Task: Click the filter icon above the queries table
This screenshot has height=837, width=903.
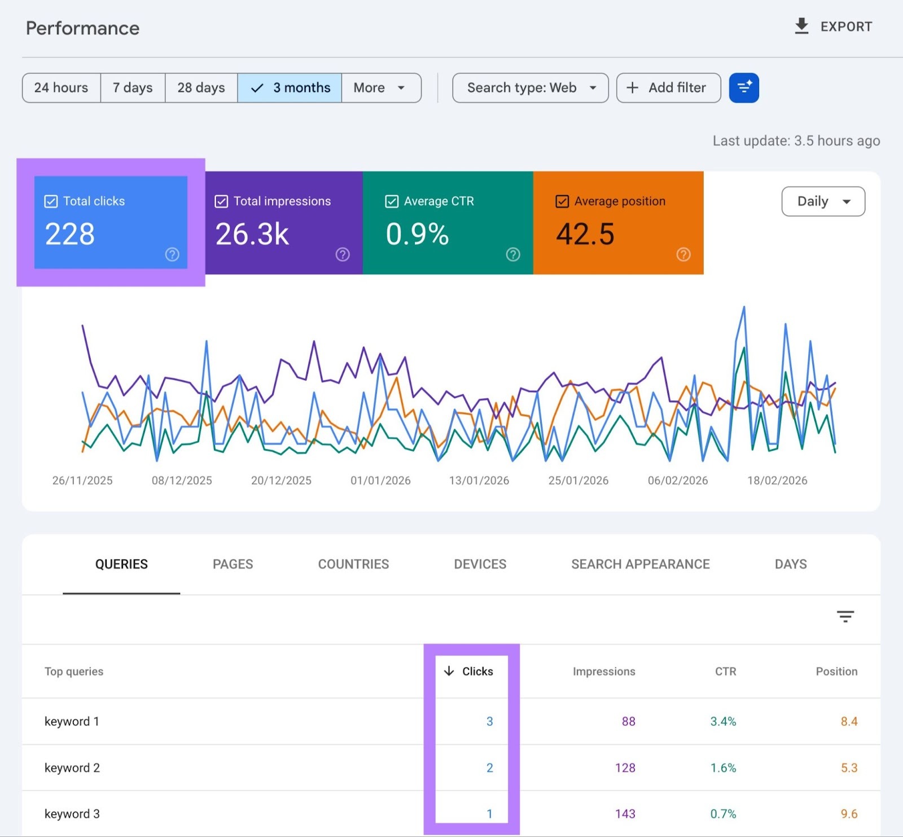Action: [x=845, y=616]
